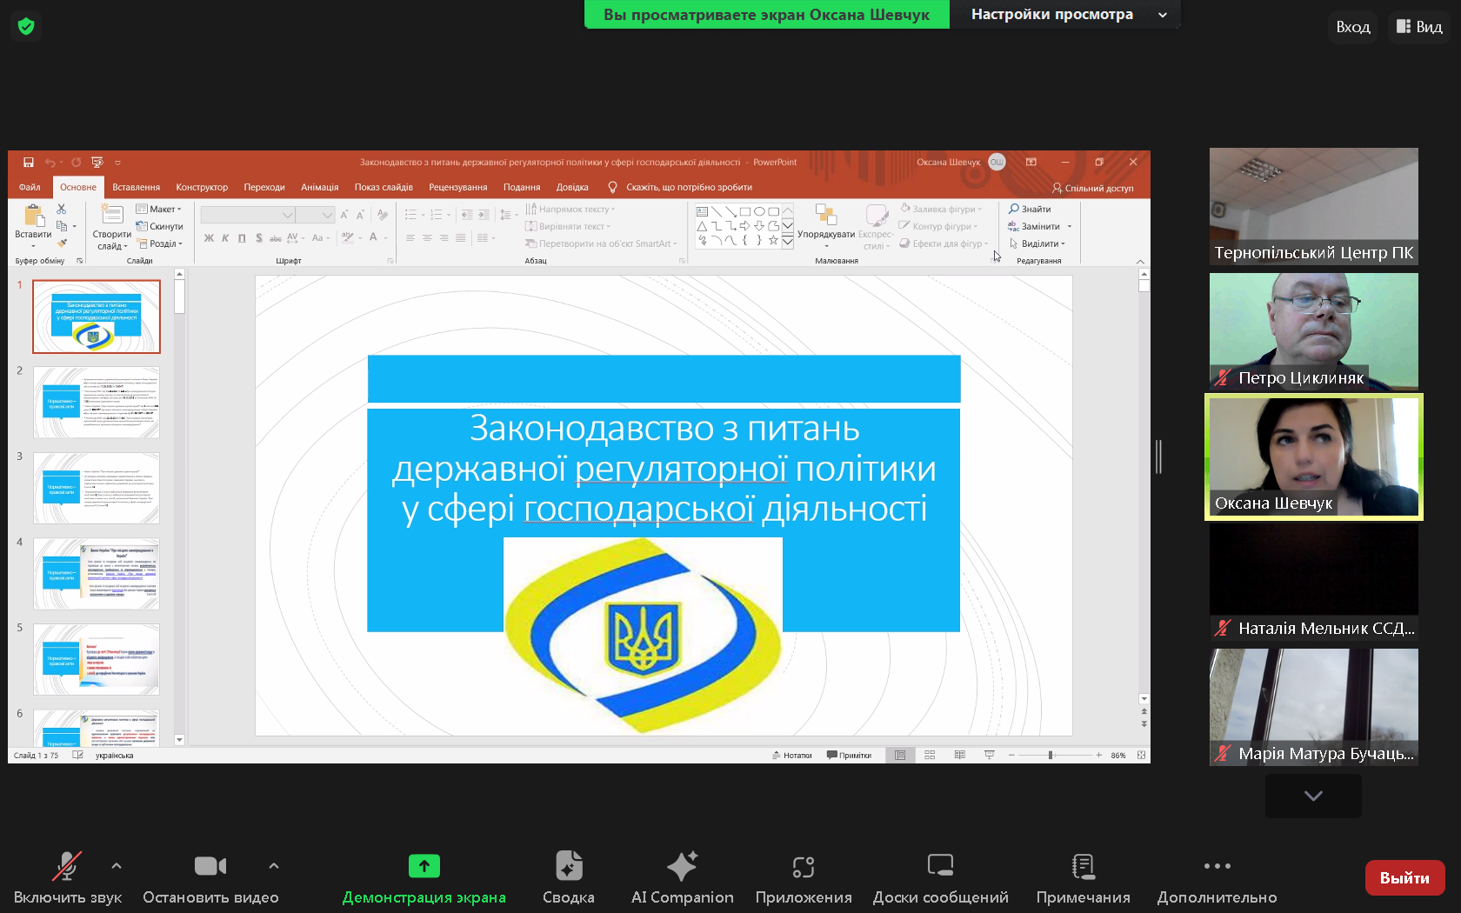Screen dimensions: 1461x913
Task: Unmute microphone with Включить звук
Action: click(x=68, y=878)
